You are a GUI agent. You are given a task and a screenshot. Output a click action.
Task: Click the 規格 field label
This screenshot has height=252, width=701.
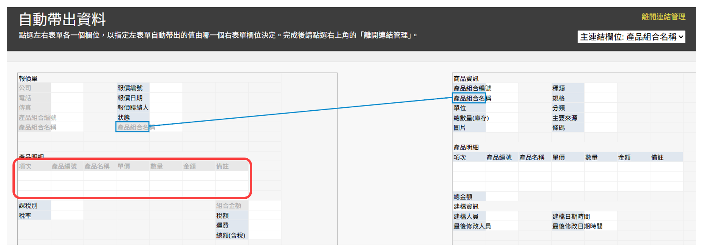(559, 98)
